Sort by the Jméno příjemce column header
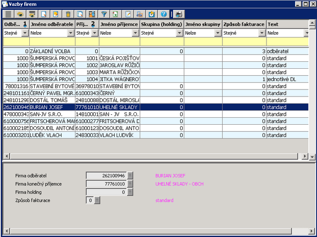 [x=119, y=24]
